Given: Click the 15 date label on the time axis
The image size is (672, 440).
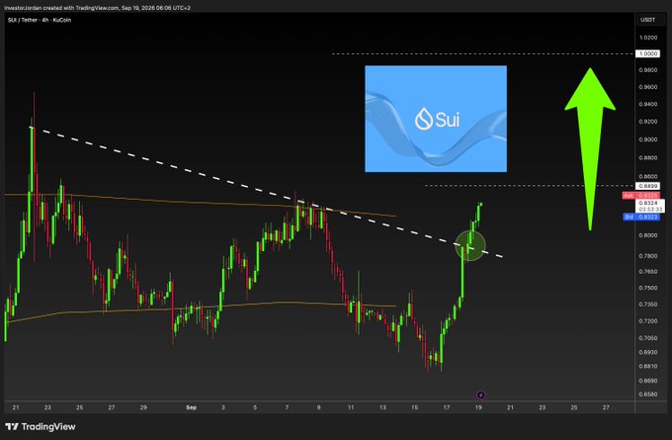Looking at the screenshot, I should [414, 407].
